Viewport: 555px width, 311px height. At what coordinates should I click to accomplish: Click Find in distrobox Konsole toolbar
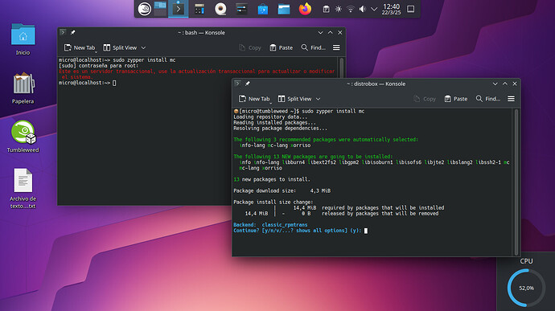point(488,99)
